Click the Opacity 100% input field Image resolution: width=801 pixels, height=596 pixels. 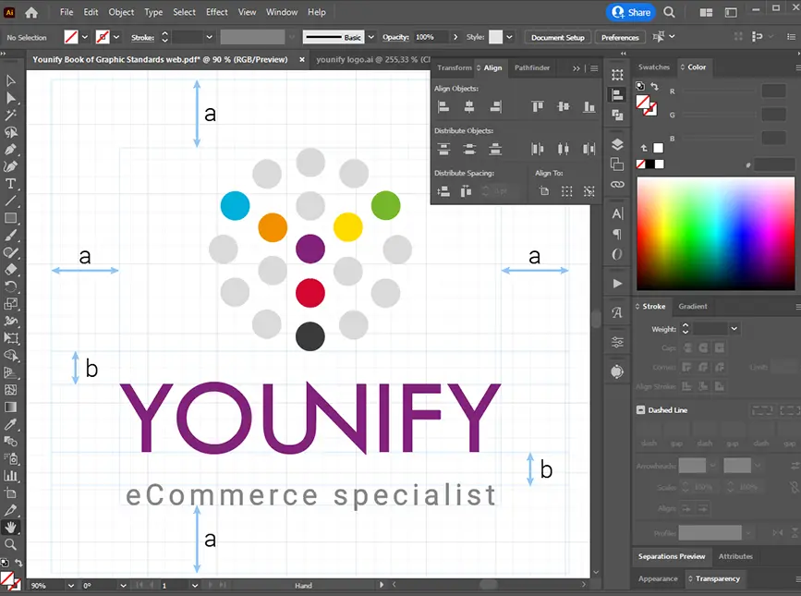pos(431,37)
